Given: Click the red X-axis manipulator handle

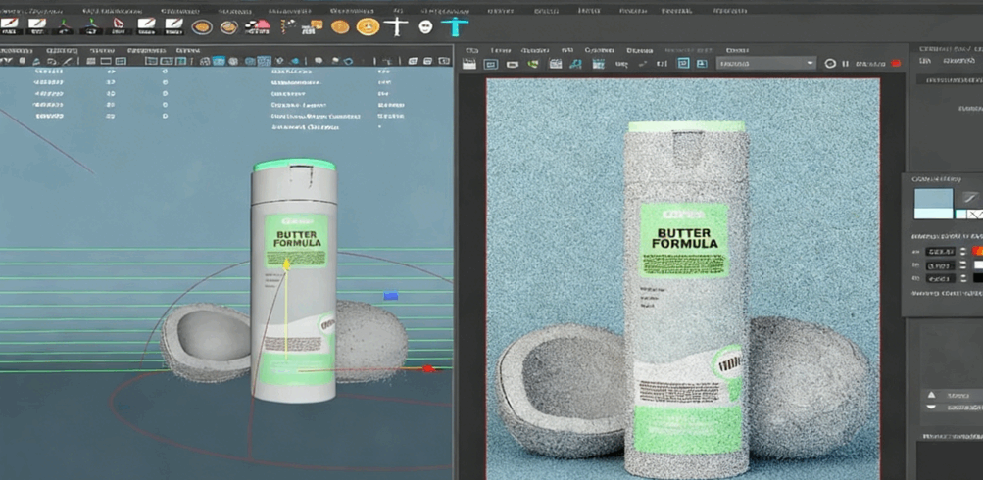Looking at the screenshot, I should coord(427,369).
